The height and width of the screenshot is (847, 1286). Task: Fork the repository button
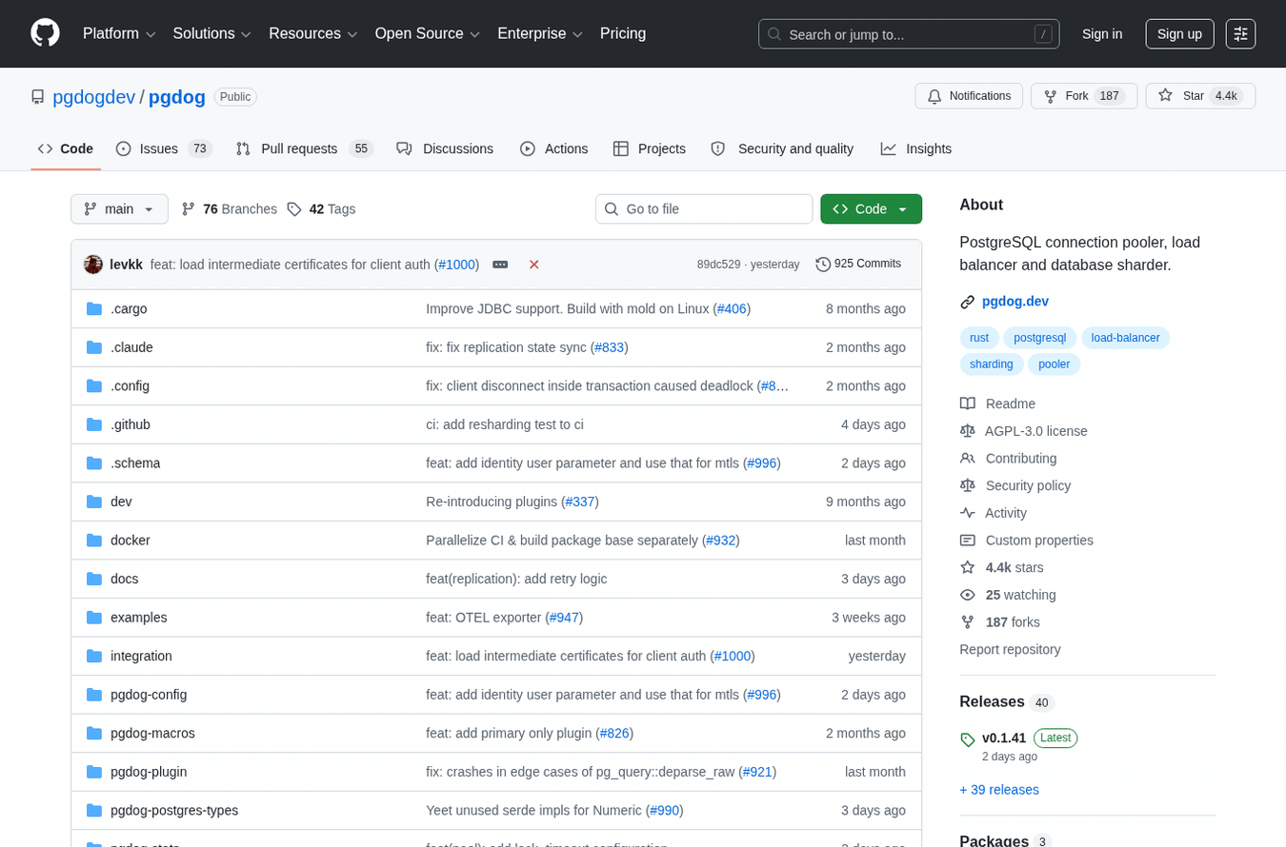tap(1084, 96)
